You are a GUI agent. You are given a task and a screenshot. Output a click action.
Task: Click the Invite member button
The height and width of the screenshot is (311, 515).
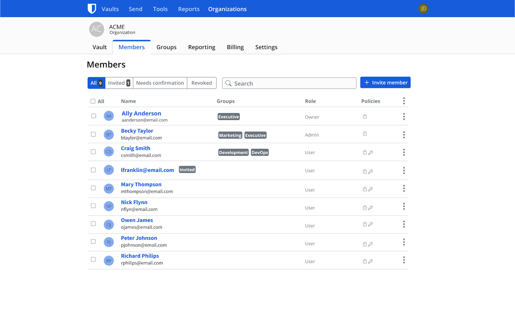tap(385, 82)
